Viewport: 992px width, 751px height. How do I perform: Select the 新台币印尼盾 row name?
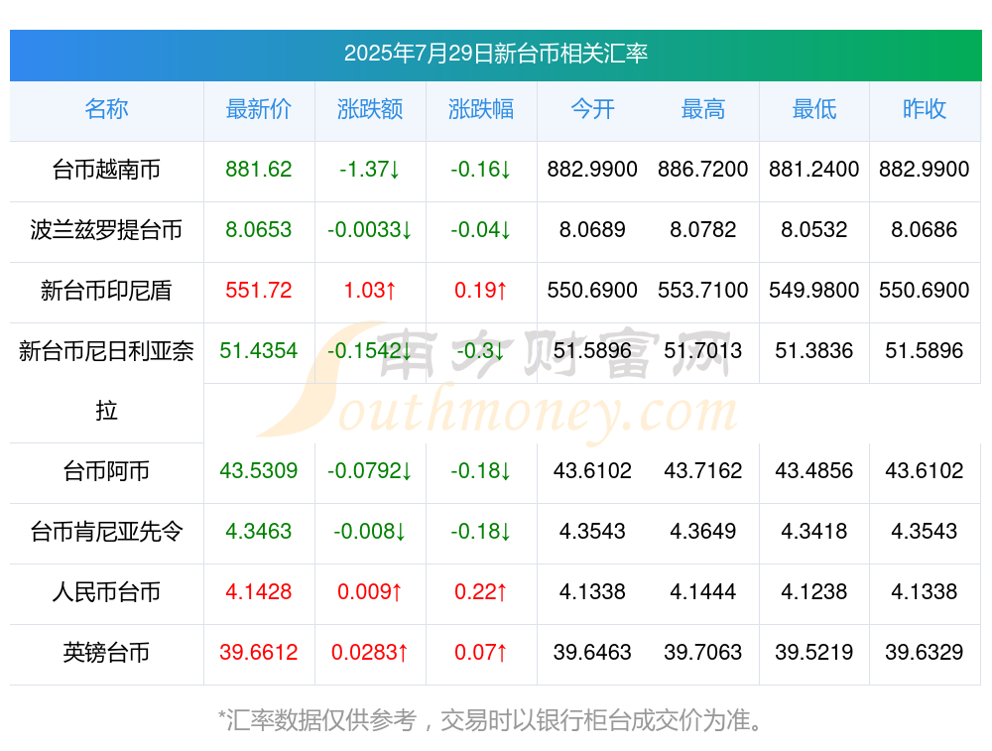click(x=106, y=291)
